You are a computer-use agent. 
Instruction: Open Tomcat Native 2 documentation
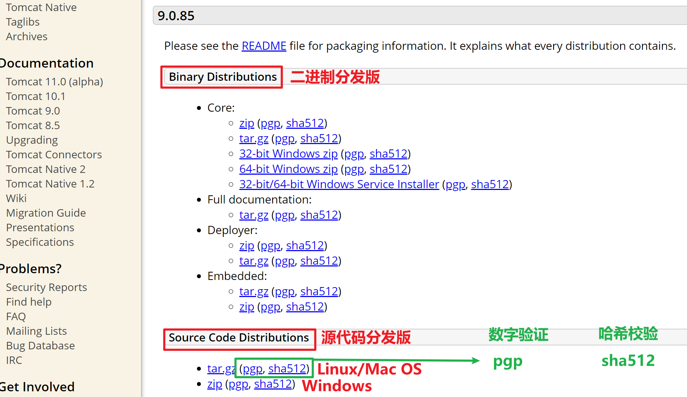[46, 169]
